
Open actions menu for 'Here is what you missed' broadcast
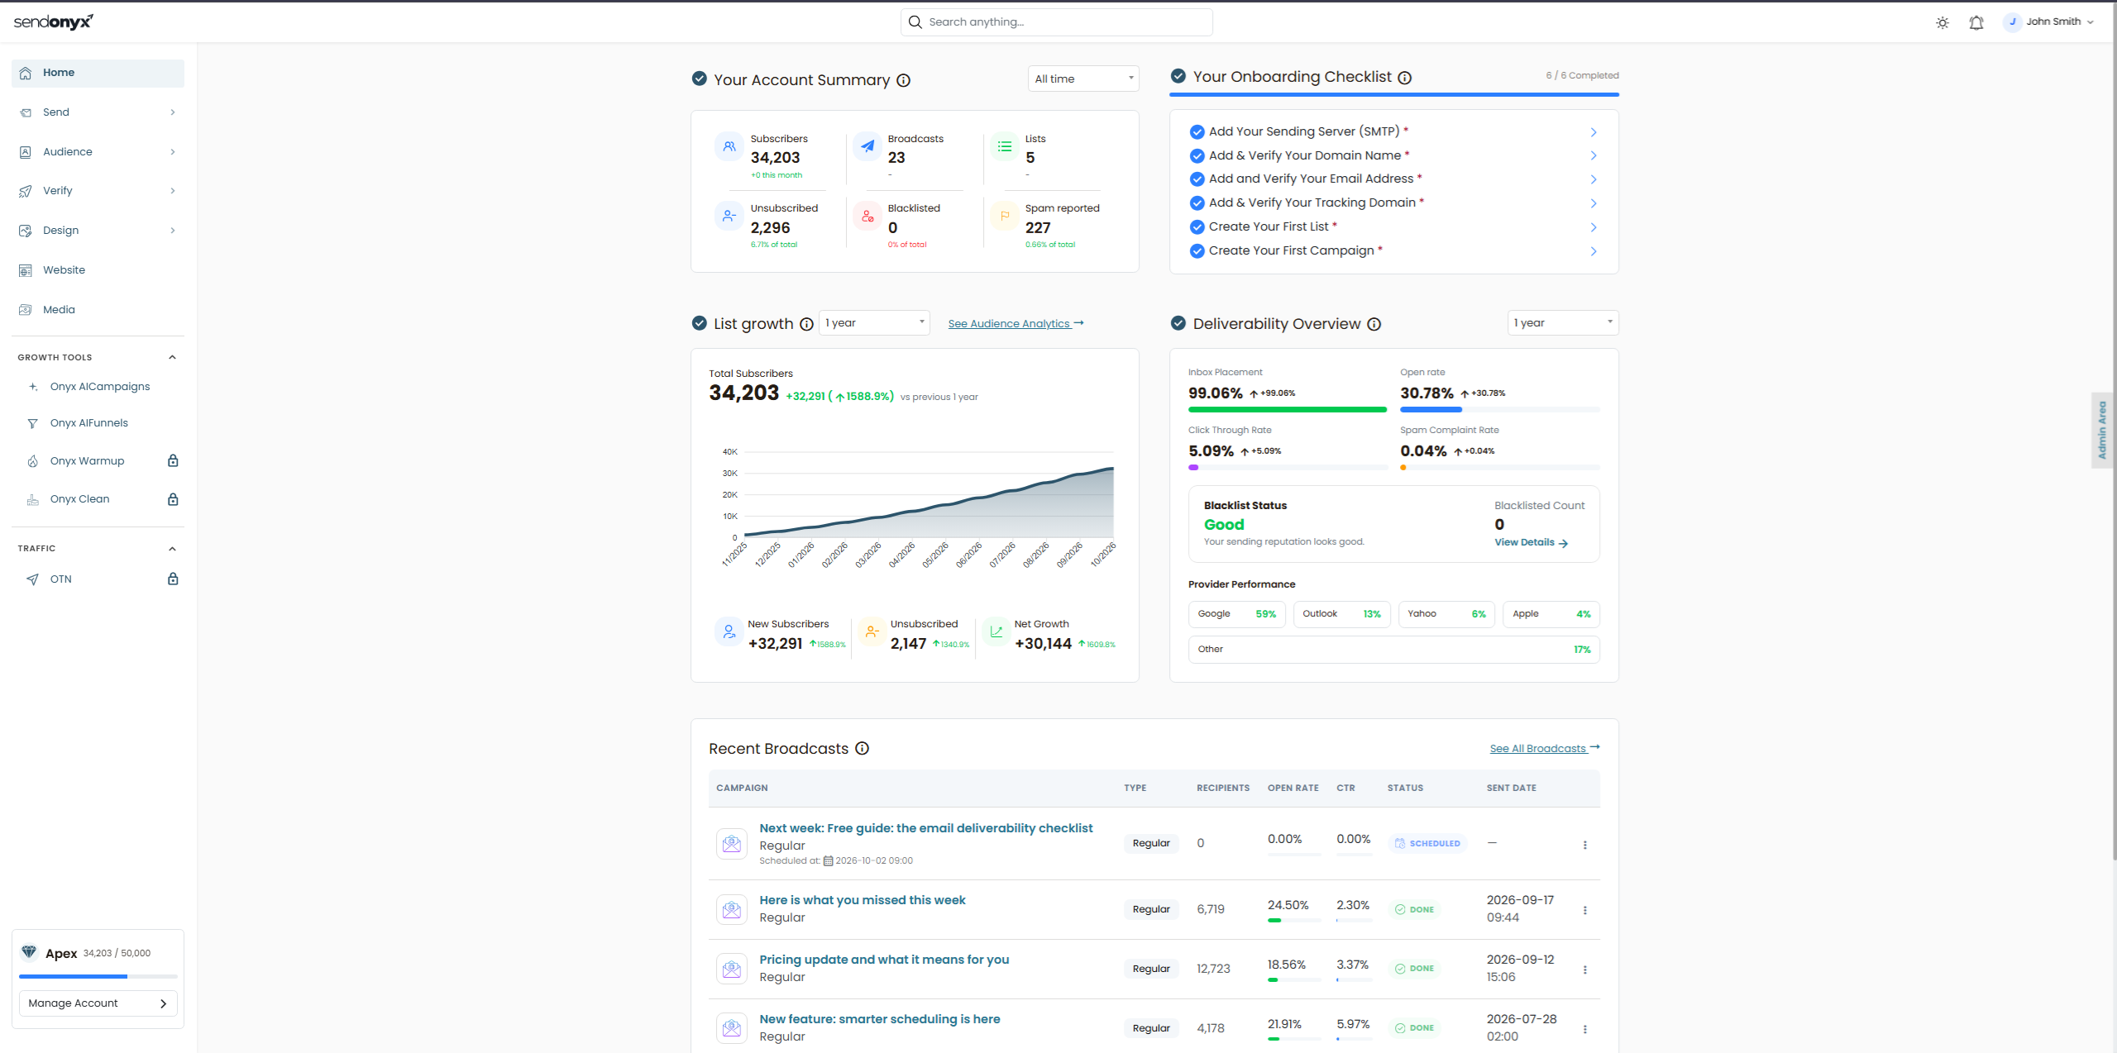pyautogui.click(x=1585, y=910)
